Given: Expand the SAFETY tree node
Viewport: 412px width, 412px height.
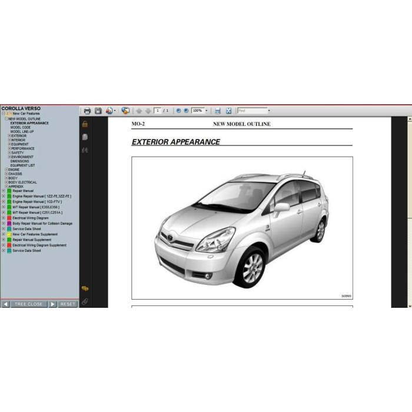Looking at the screenshot, I should pyautogui.click(x=9, y=152).
